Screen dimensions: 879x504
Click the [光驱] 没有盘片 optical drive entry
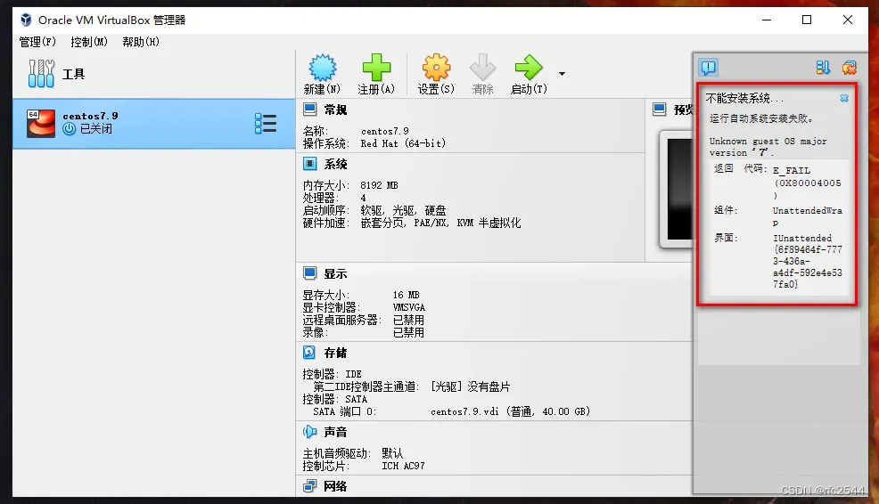point(471,387)
